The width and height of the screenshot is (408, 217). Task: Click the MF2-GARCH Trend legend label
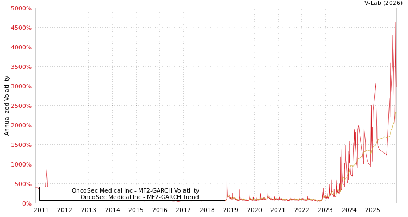(x=139, y=197)
